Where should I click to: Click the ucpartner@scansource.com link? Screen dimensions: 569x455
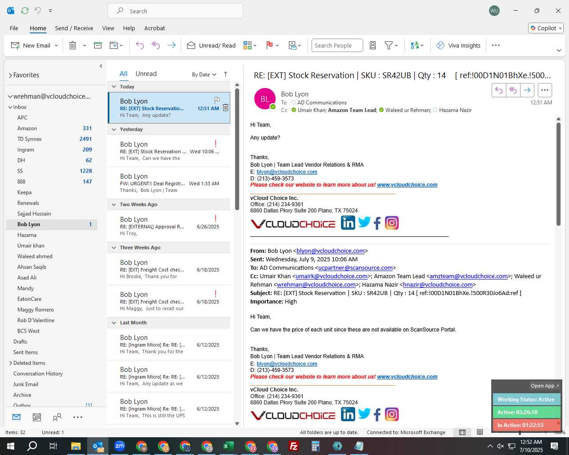click(x=356, y=267)
